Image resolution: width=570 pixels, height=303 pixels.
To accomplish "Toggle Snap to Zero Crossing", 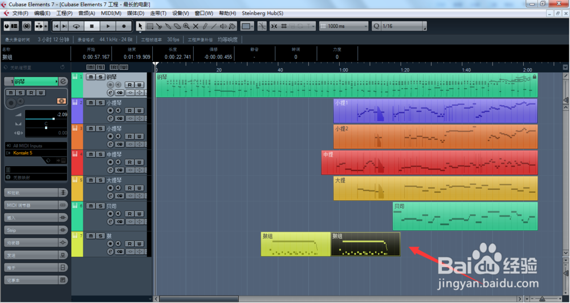I will click(262, 26).
